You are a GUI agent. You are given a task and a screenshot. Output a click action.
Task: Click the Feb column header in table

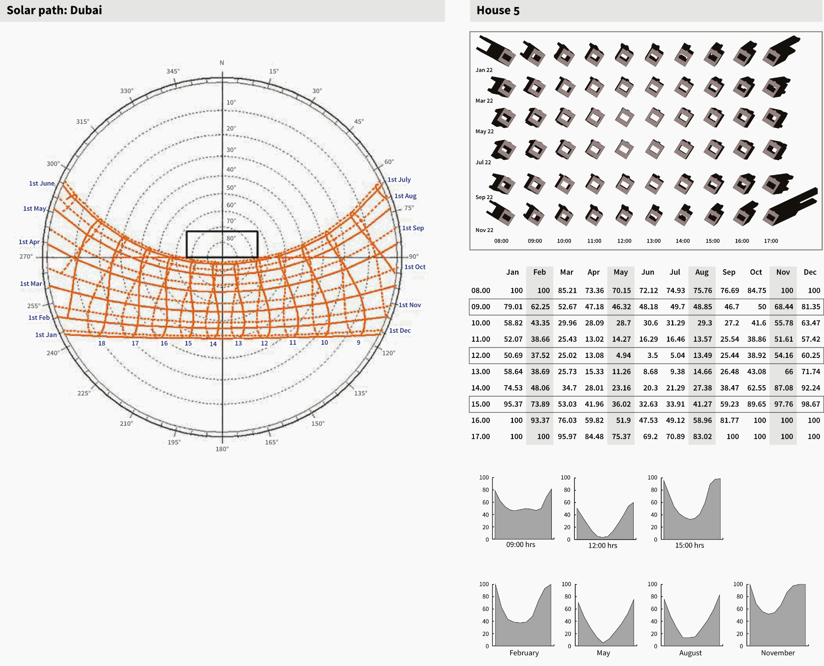[539, 272]
